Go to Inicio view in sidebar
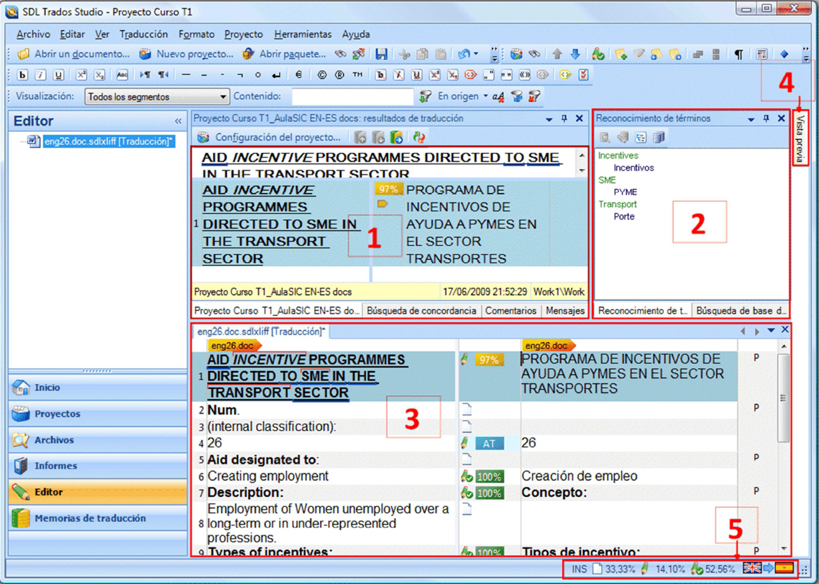 pos(98,387)
